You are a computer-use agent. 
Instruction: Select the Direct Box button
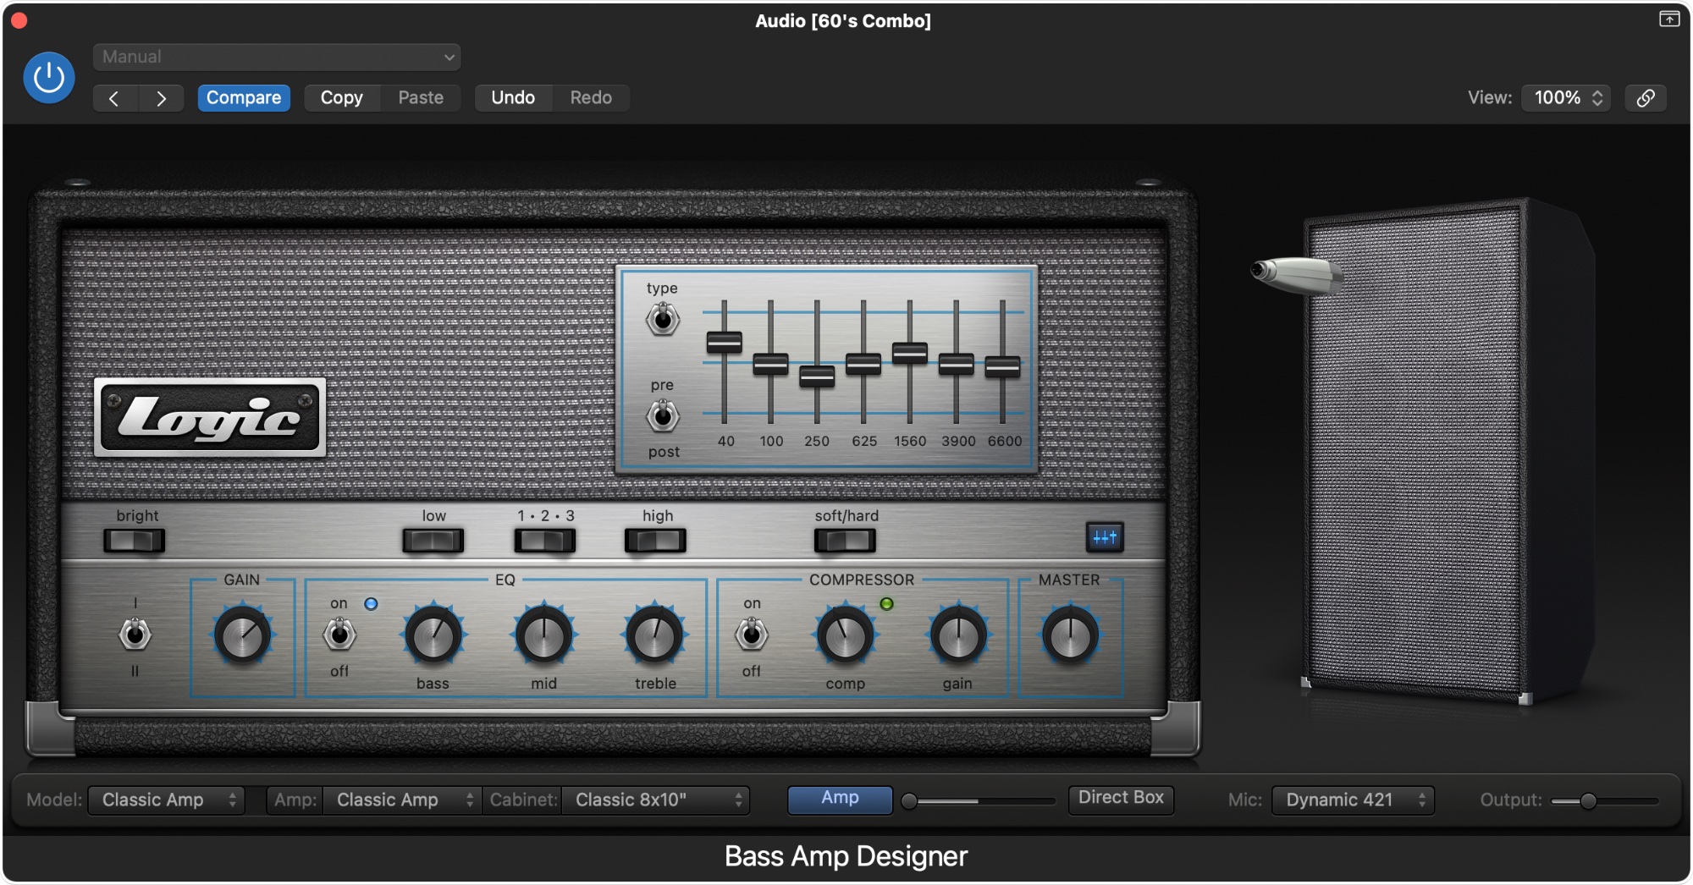pyautogui.click(x=1121, y=799)
